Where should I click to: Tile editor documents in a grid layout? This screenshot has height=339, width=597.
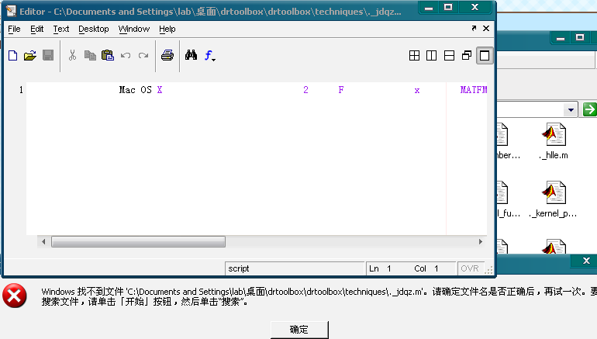pos(414,56)
